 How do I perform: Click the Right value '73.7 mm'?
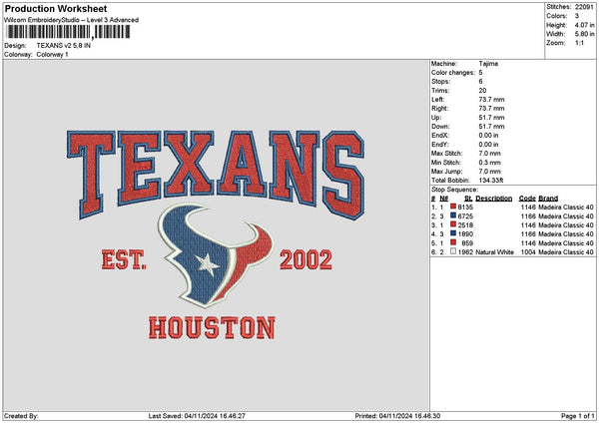point(491,109)
